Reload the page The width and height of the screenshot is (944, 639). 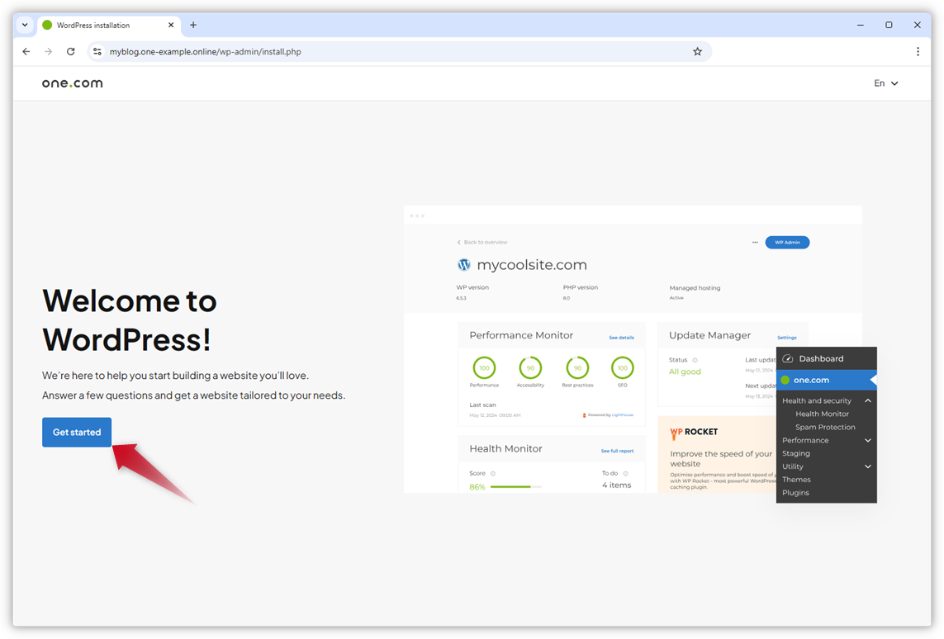[x=70, y=51]
